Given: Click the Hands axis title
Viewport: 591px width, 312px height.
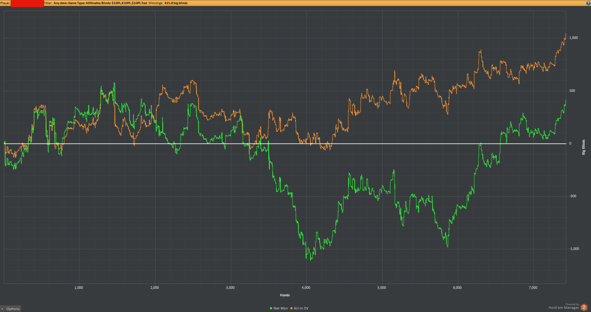Looking at the screenshot, I should point(285,295).
